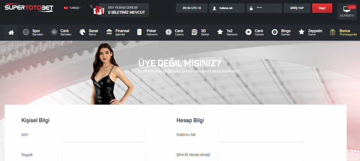Screen dimensions: 360x161
Task: Click the red Kayıt button
Action: tap(322, 8)
